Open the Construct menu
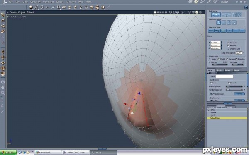Viewport: 249px width, 155px height. click(x=48, y=2)
